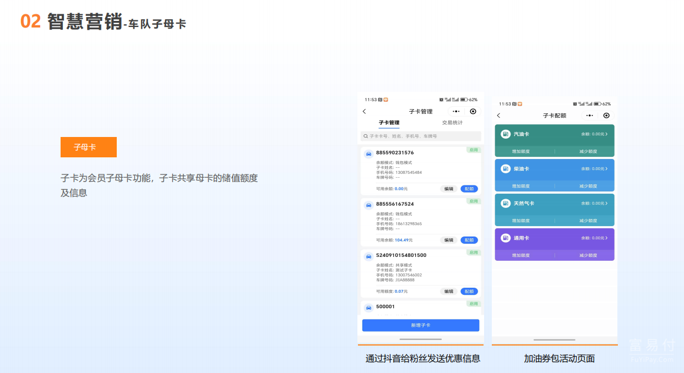Image resolution: width=684 pixels, height=373 pixels.
Task: Click 编辑 for card 885590231576
Action: 449,189
